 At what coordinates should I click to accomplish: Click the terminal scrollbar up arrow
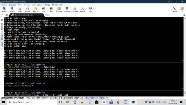coord(185,18)
